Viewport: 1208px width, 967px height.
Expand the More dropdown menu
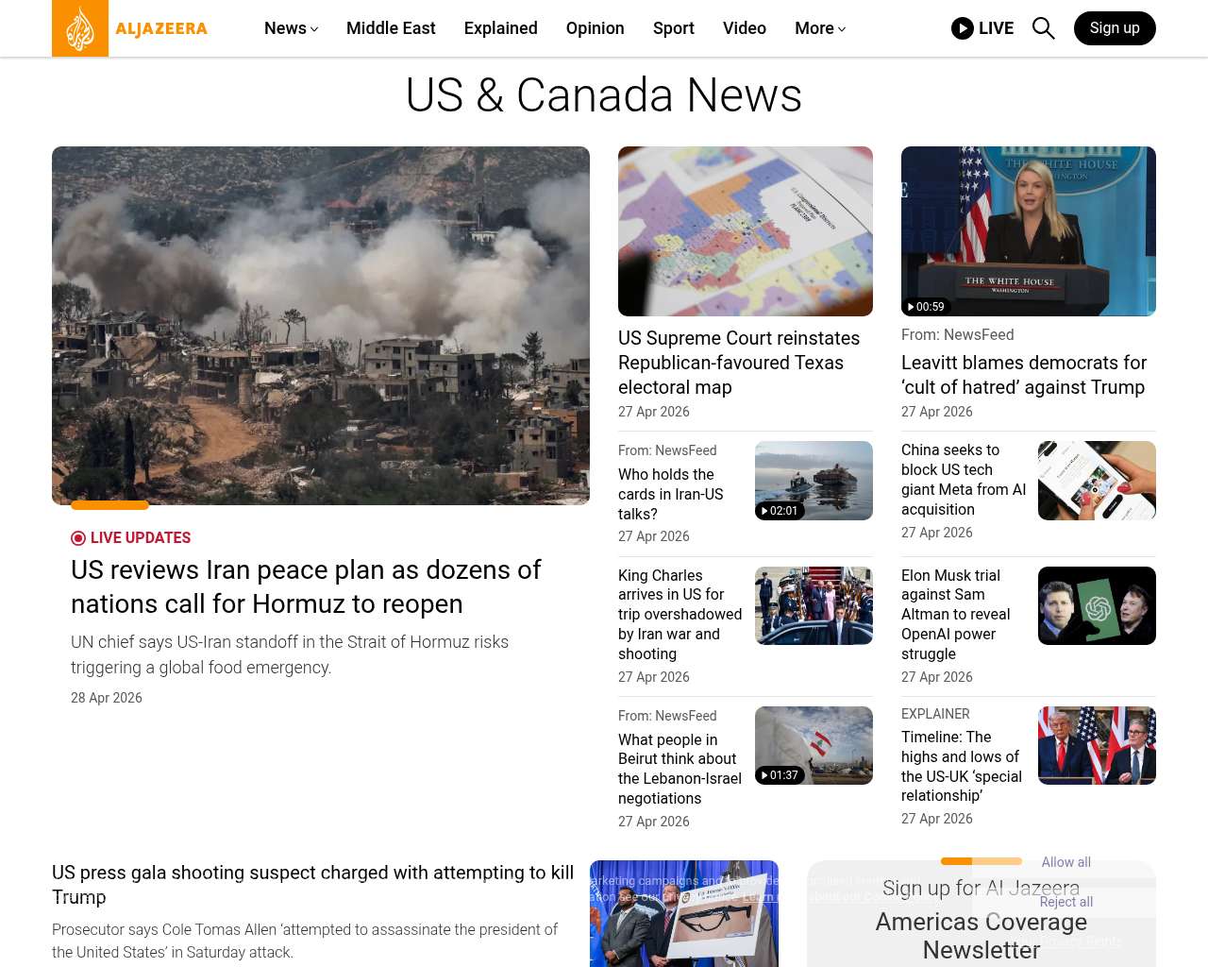click(x=820, y=28)
